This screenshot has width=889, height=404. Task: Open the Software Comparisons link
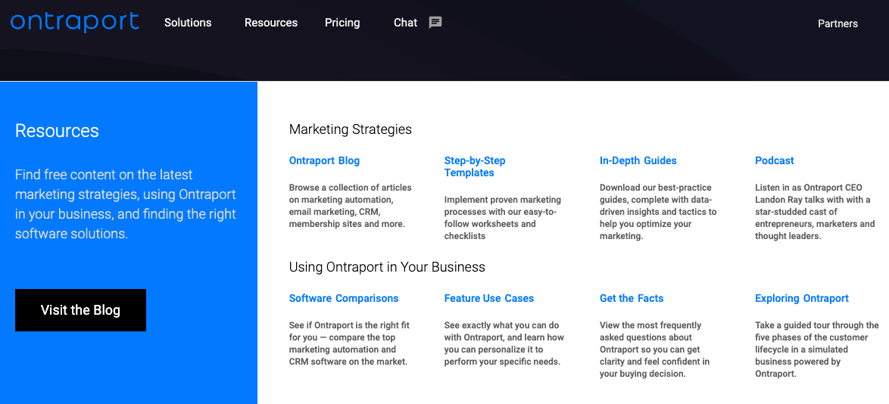[x=344, y=298]
